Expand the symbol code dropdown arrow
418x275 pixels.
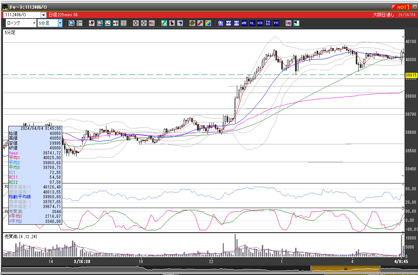point(43,15)
